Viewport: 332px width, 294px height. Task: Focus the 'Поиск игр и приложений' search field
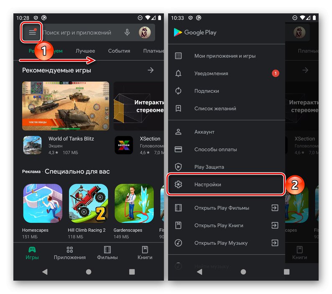(x=89, y=32)
